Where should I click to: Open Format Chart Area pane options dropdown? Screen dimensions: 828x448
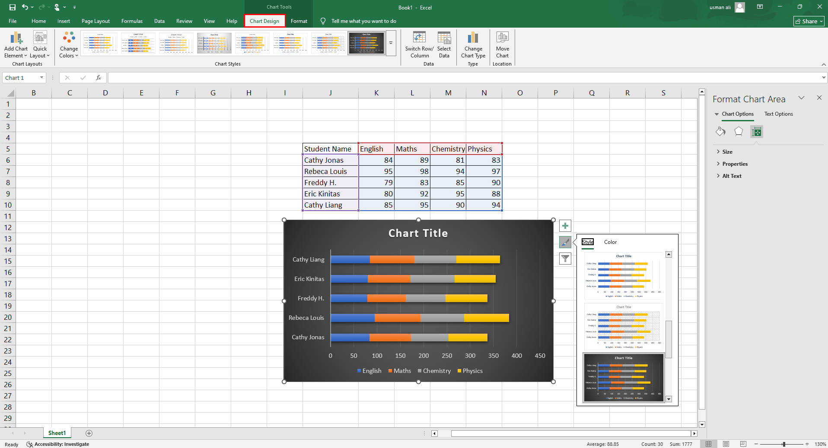(801, 98)
